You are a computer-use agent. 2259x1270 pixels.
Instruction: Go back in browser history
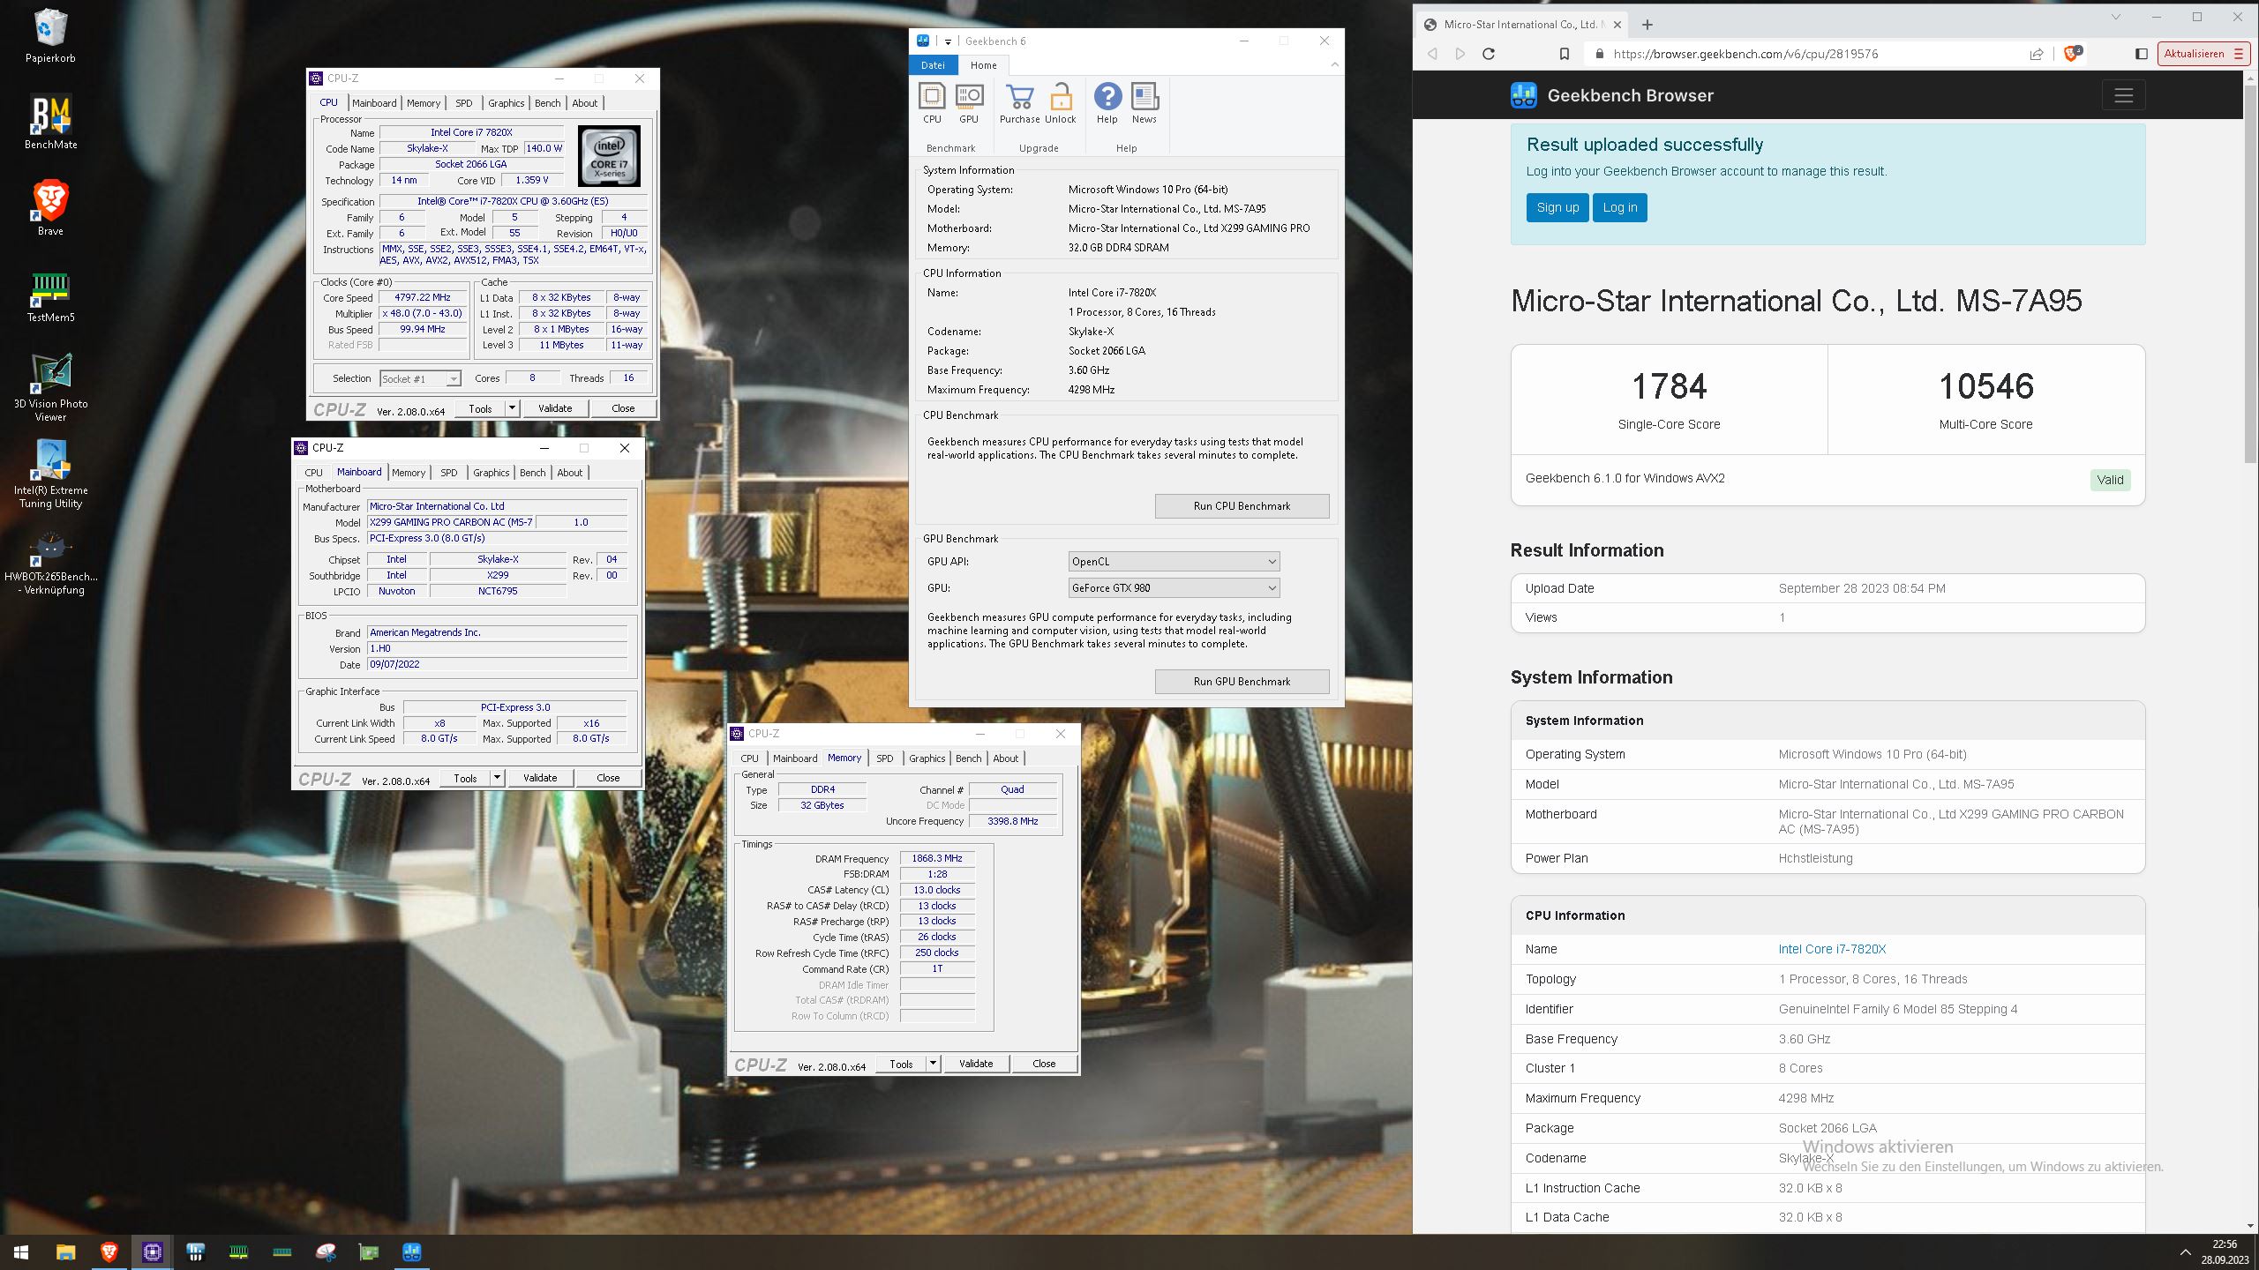tap(1432, 54)
